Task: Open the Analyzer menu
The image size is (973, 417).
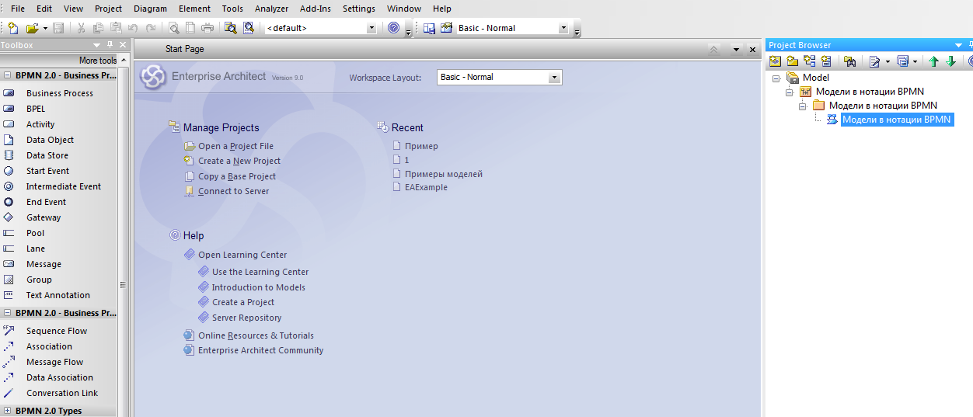Action: coord(271,9)
